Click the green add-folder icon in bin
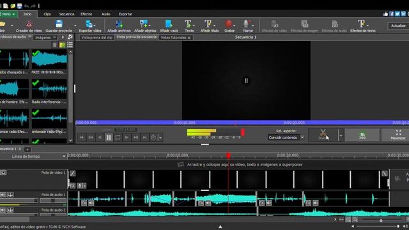Viewport: 409px width, 230px height. pyautogui.click(x=62, y=45)
